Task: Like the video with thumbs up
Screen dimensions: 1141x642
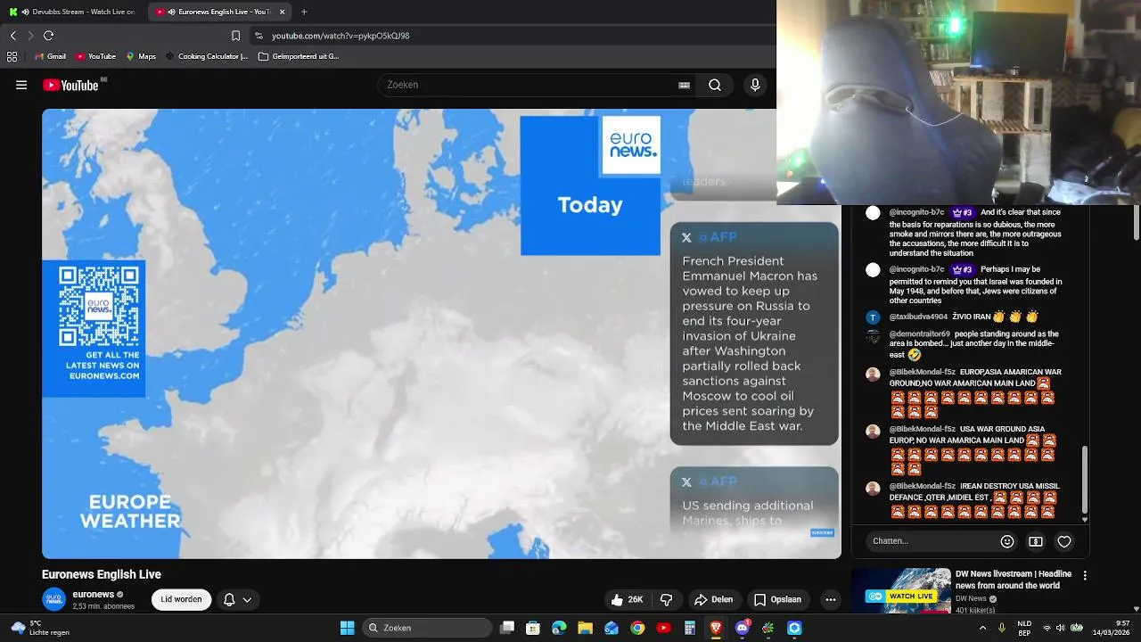Action: click(x=627, y=600)
